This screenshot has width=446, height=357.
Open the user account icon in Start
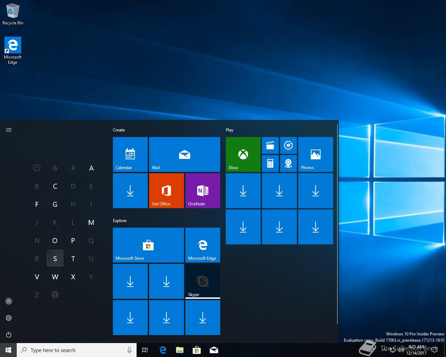click(9, 301)
